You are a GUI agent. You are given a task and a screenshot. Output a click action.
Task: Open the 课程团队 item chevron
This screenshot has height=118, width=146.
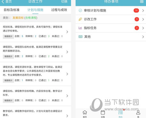pyautogui.click(x=67, y=52)
